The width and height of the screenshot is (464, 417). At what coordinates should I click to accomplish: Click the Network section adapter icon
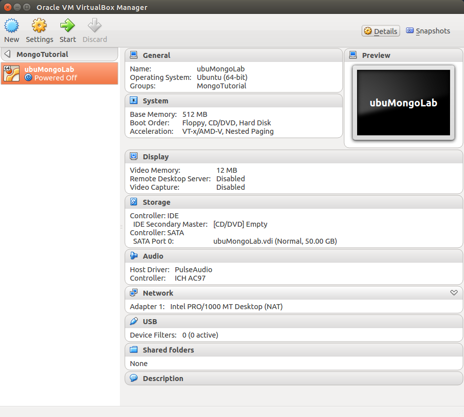134,293
